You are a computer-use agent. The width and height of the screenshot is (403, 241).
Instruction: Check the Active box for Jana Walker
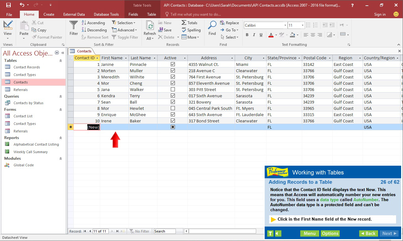[172, 89]
